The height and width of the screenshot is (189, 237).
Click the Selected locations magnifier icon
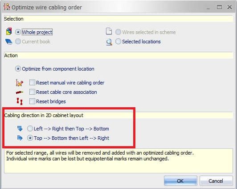coord(109,42)
